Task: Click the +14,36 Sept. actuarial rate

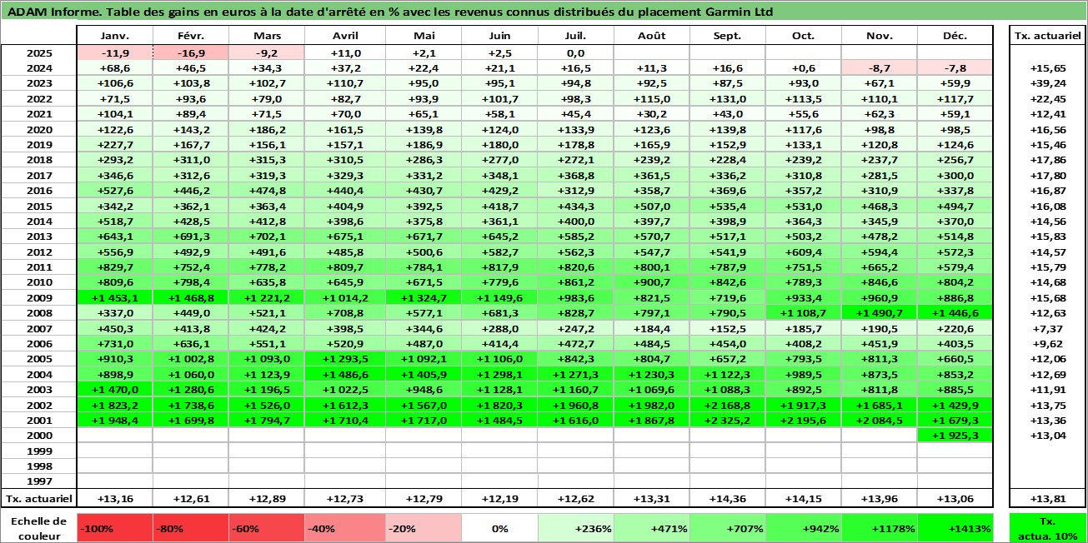Action: pos(728,498)
